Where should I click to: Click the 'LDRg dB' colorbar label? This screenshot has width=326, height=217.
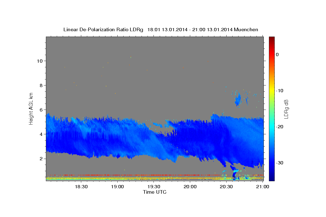coord(286,109)
